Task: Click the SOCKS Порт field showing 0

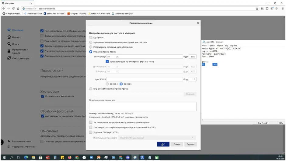Action: pyautogui.click(x=193, y=79)
